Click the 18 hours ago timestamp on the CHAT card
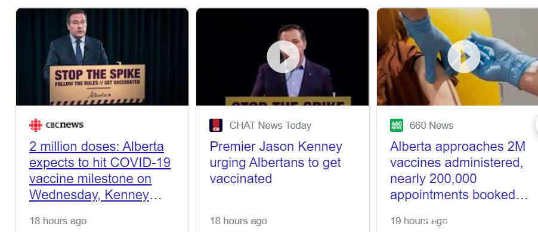 (239, 221)
